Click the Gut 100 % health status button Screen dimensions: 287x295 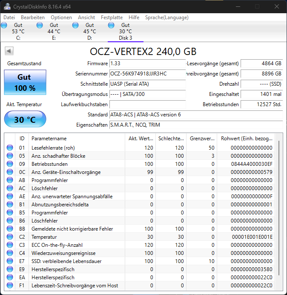pos(25,82)
